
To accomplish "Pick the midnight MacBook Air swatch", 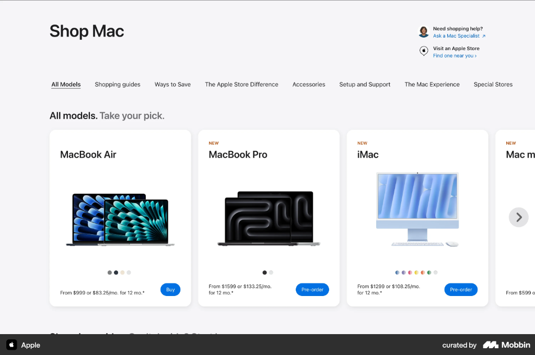I will (116, 273).
